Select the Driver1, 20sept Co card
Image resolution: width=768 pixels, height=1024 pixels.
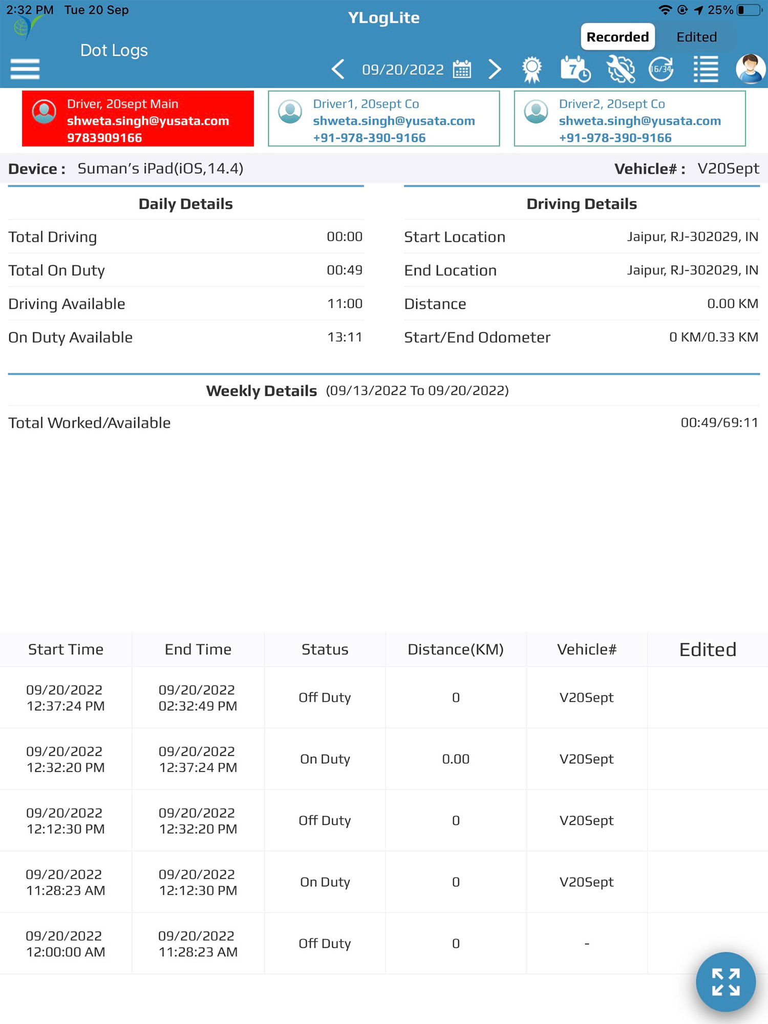point(384,119)
